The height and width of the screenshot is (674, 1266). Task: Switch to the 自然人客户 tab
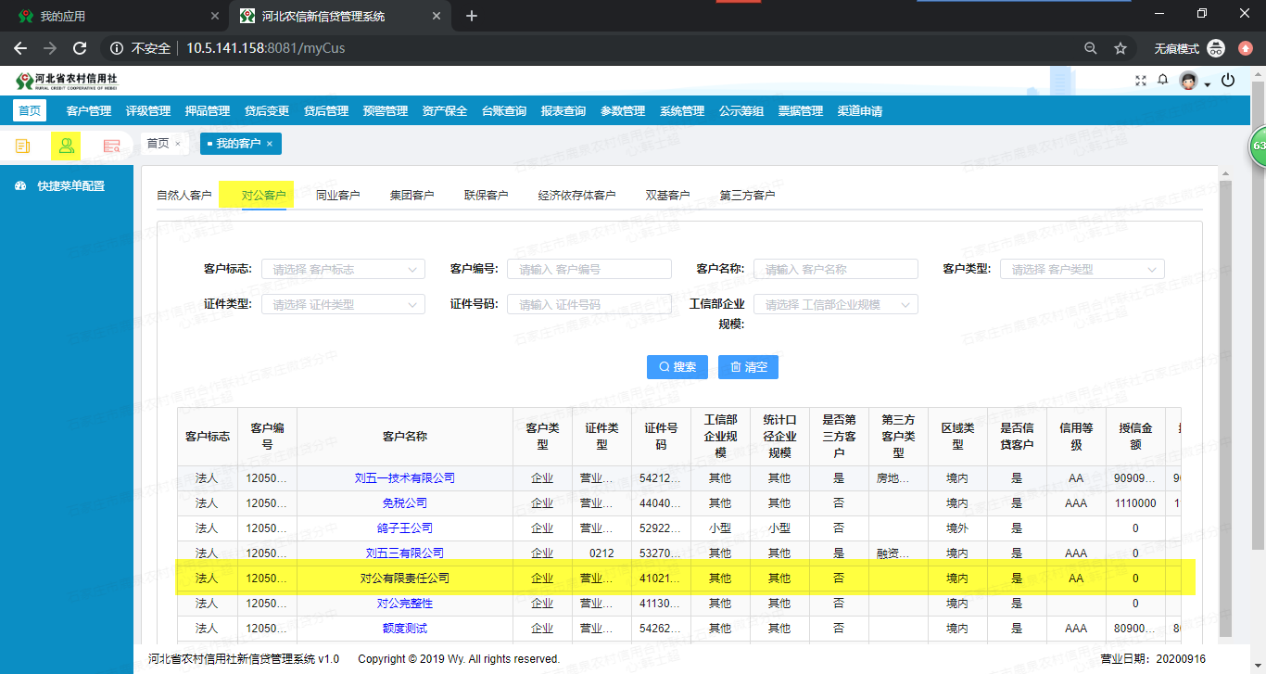(187, 195)
